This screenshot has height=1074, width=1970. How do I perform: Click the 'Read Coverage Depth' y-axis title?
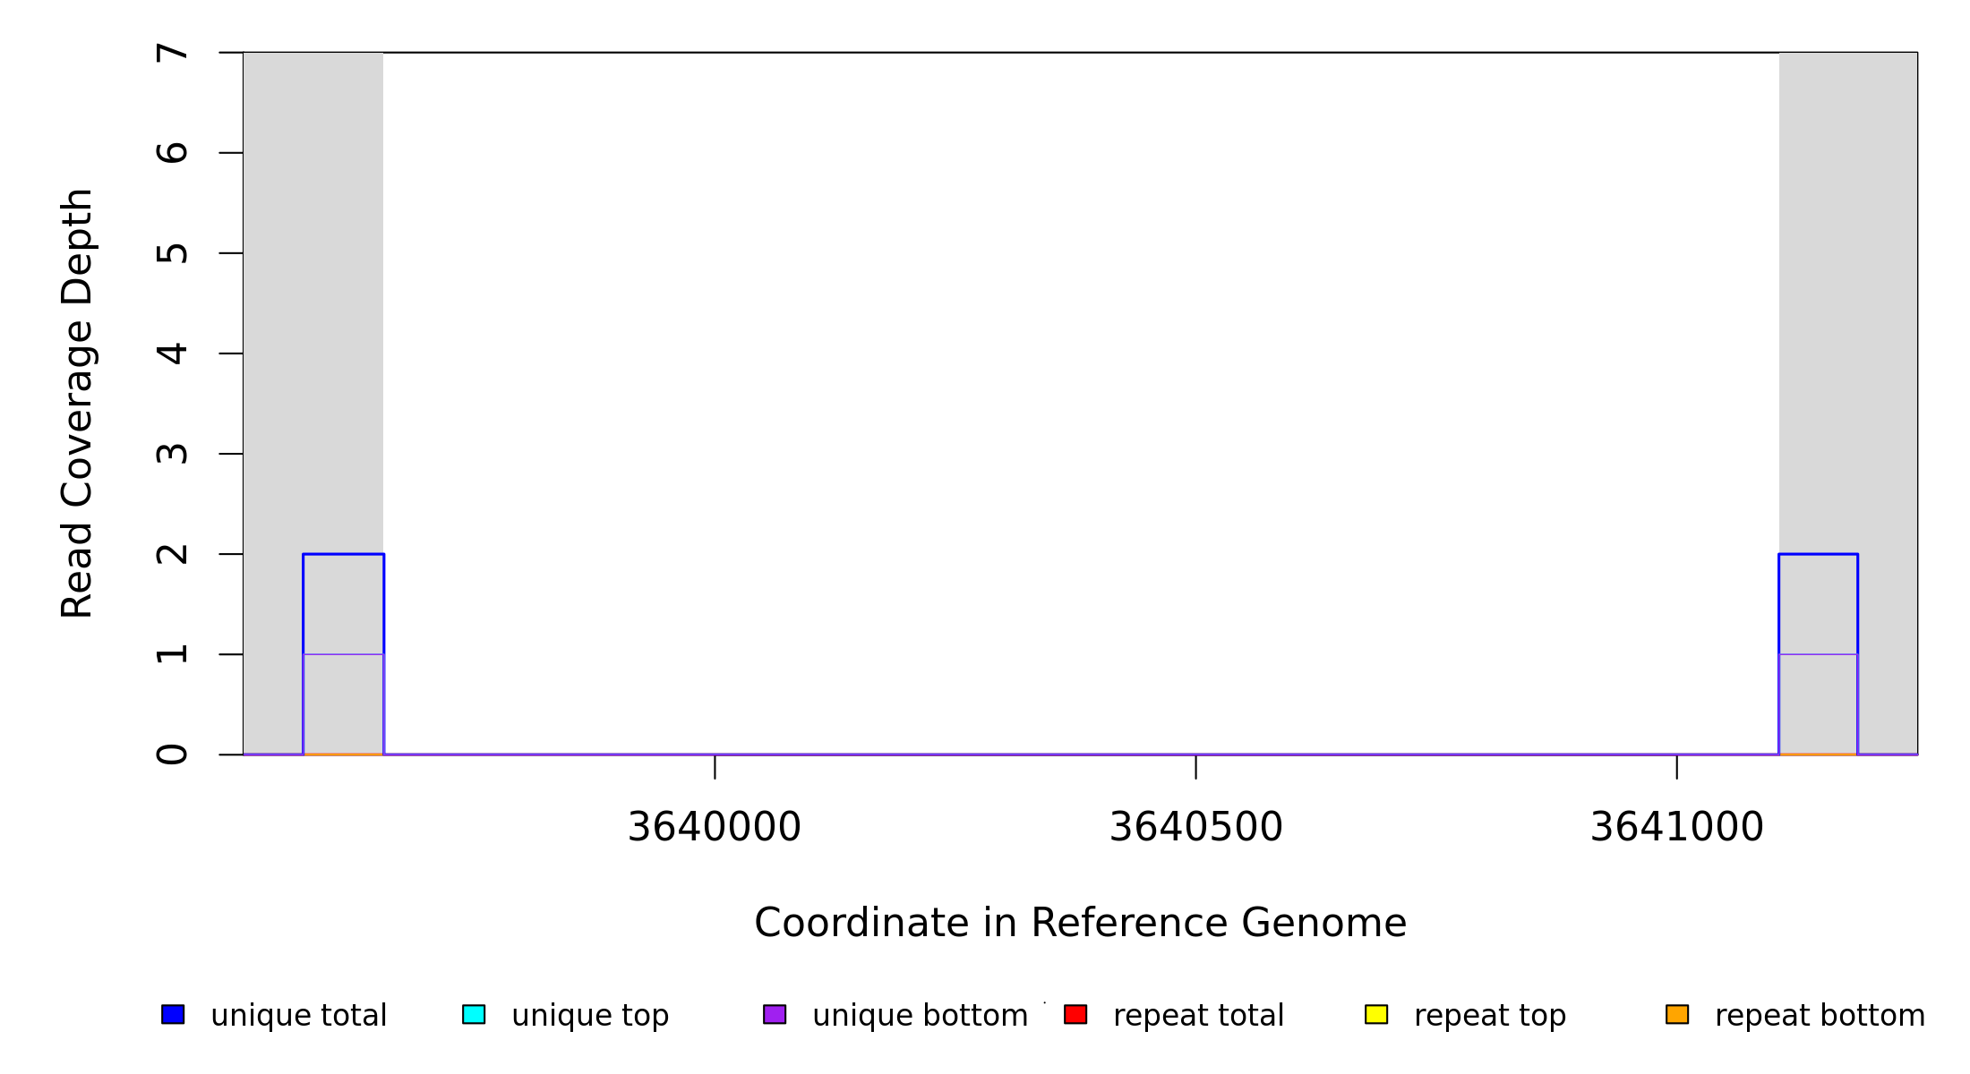point(77,403)
